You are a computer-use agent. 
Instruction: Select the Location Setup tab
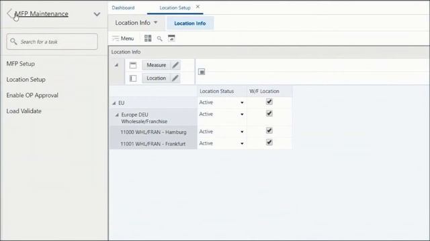point(175,8)
